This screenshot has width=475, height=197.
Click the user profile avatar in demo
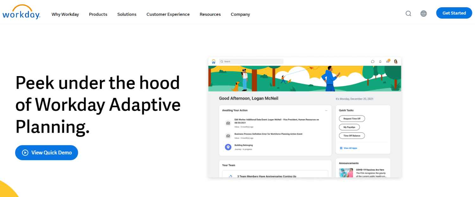point(396,62)
